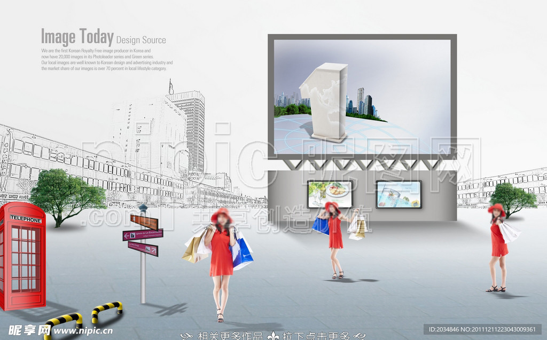Click the 拉下点击更多 text link
547x340 pixels.
pos(316,336)
